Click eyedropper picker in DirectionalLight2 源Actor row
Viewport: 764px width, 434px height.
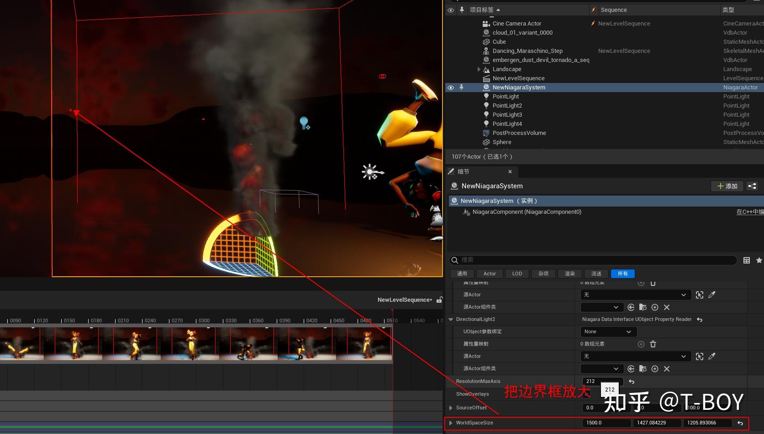(711, 356)
